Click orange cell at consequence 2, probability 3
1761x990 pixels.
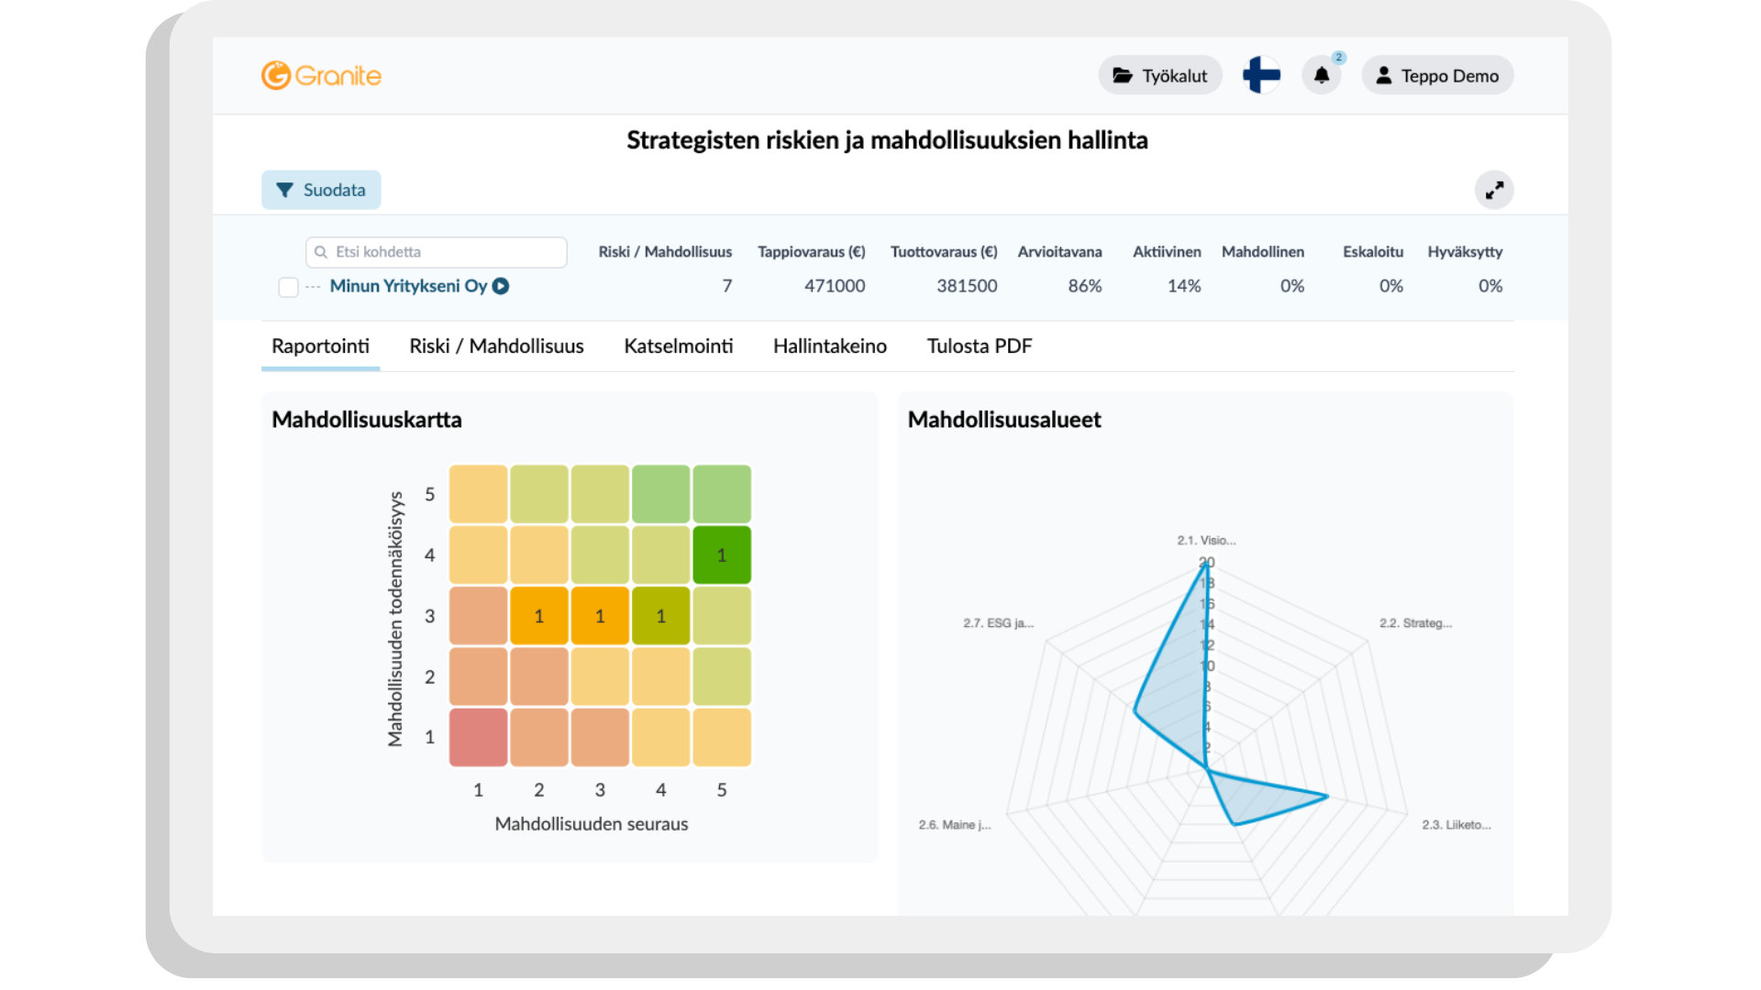(x=539, y=616)
